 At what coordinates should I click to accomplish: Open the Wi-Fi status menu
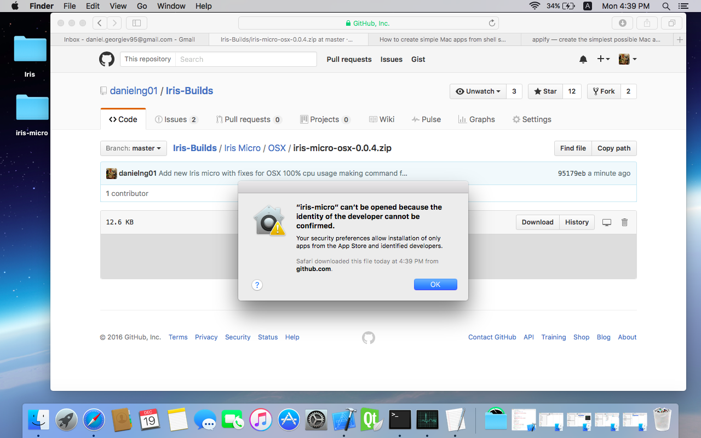click(x=535, y=6)
